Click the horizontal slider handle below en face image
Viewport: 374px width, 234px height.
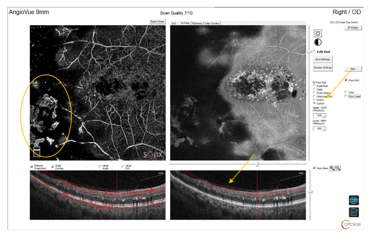pyautogui.click(x=257, y=164)
